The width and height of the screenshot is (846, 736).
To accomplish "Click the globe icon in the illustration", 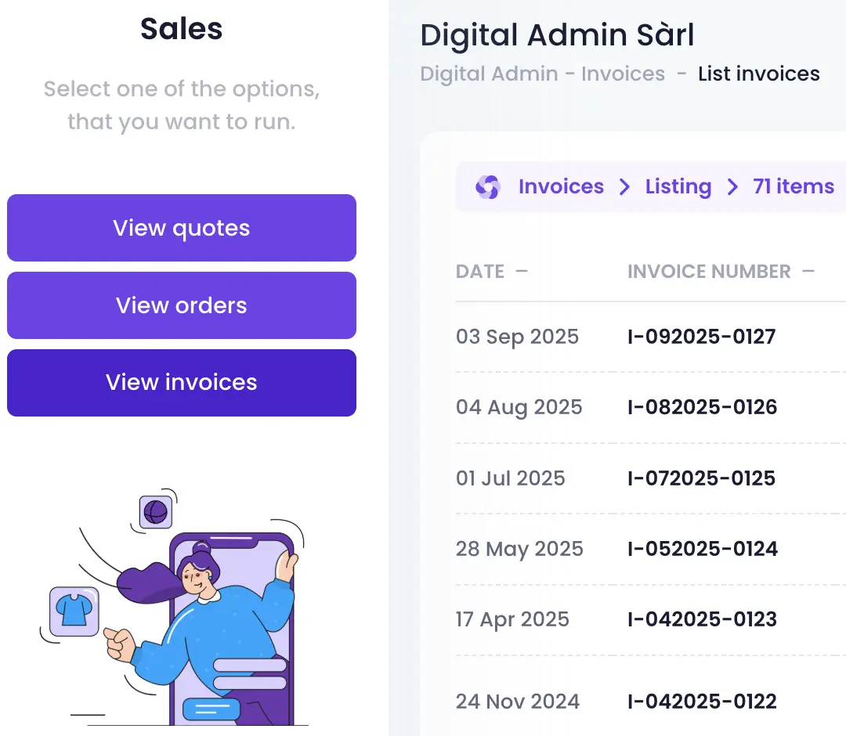I will pyautogui.click(x=155, y=513).
